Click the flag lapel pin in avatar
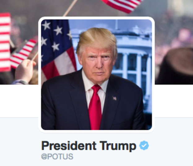The image size is (193, 166). click(115, 98)
